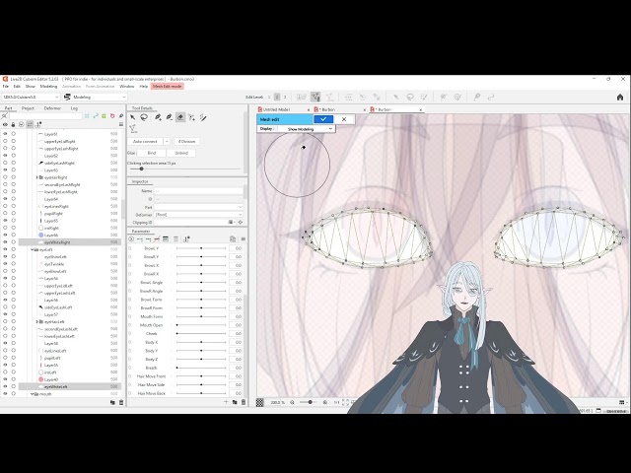The image size is (631, 473).
Task: Expand the eyeHairRight folder
Action: (x=37, y=177)
